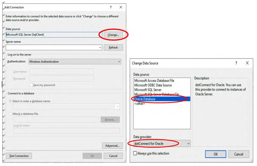Click the Logical name field
This screenshot has width=257, height=166.
pos(67,131)
